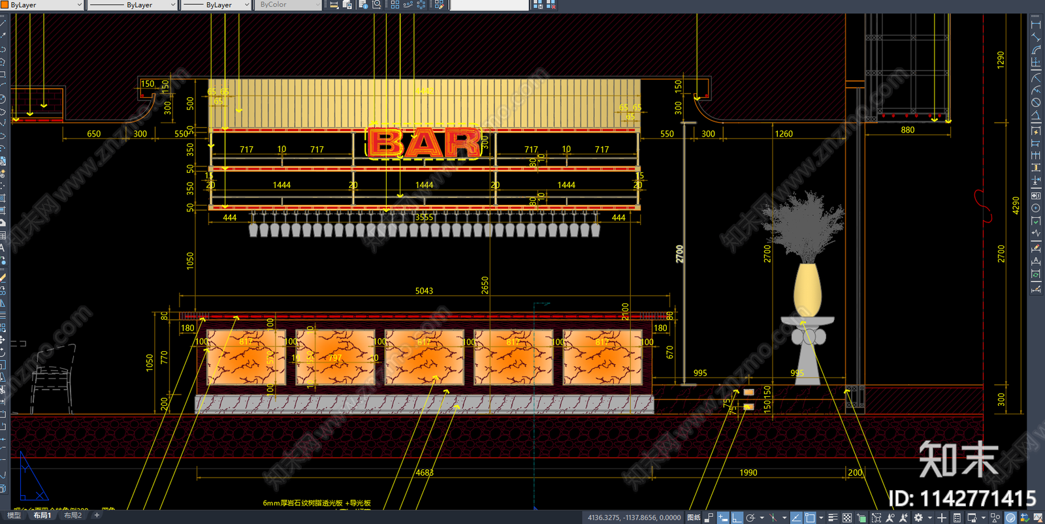Viewport: 1045px width, 524px height.
Task: Select the Aligned dimension tool
Action: (x=1036, y=37)
